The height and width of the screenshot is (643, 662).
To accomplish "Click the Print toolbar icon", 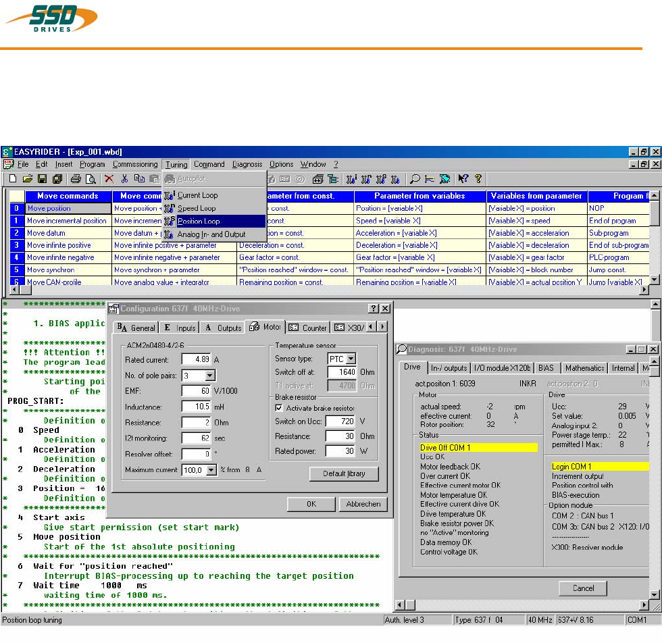I will pos(76,179).
